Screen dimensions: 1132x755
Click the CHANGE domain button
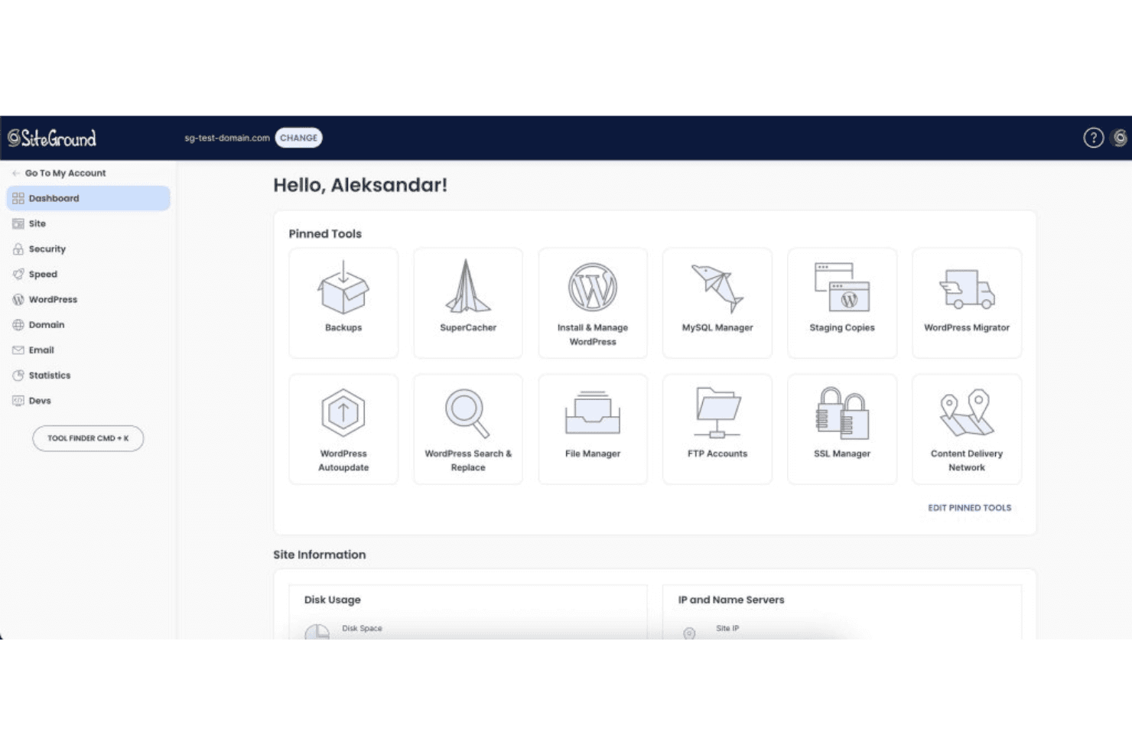click(298, 138)
